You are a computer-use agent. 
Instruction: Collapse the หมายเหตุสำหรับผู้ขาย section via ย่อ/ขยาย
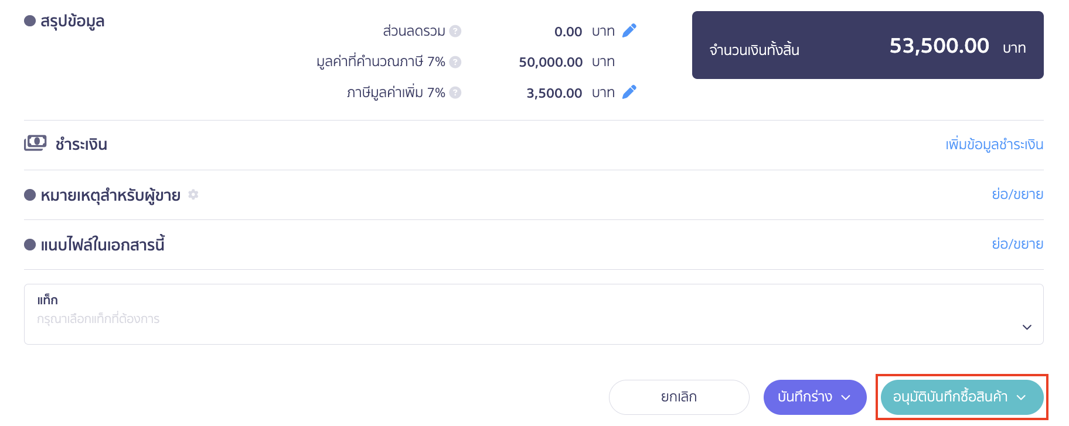pos(1019,194)
